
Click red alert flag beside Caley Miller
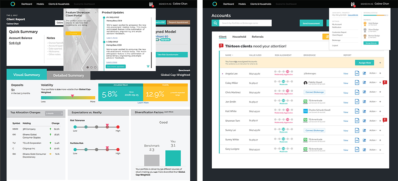pos(385,83)
